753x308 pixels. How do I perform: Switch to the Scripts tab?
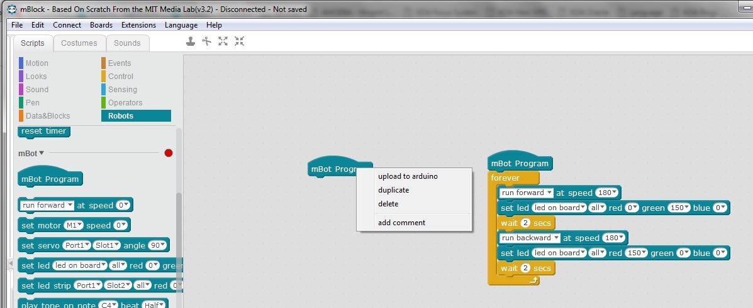coord(33,43)
